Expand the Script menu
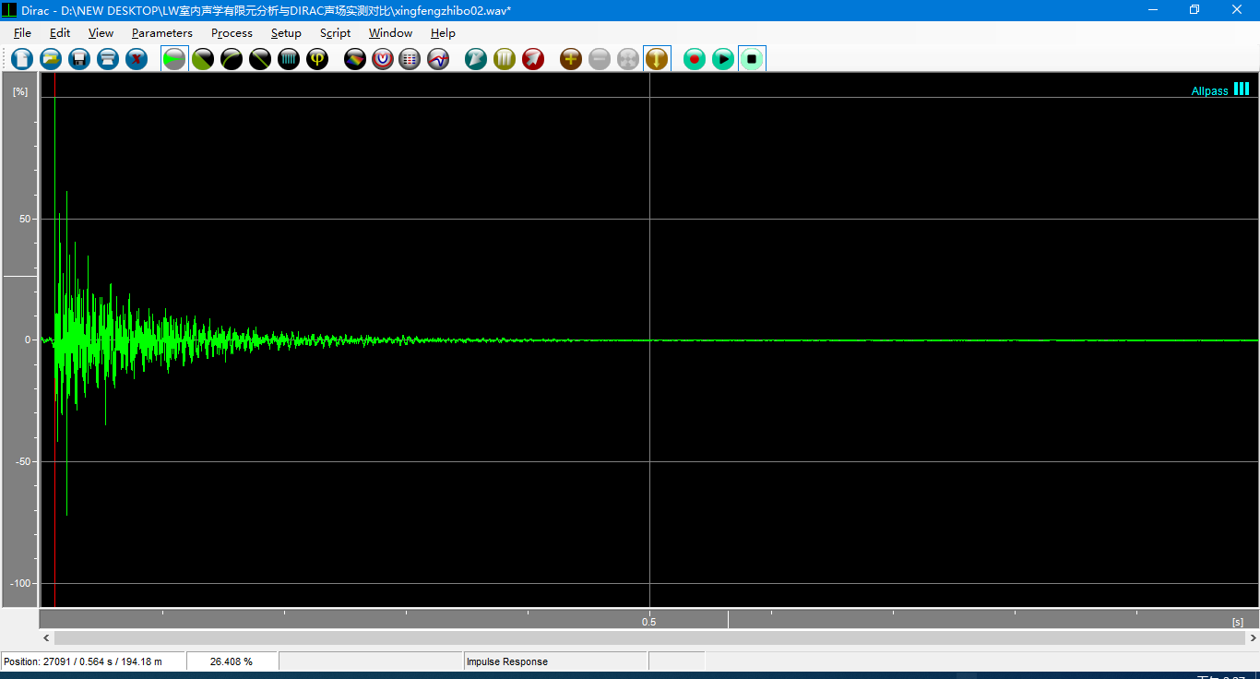 [335, 33]
